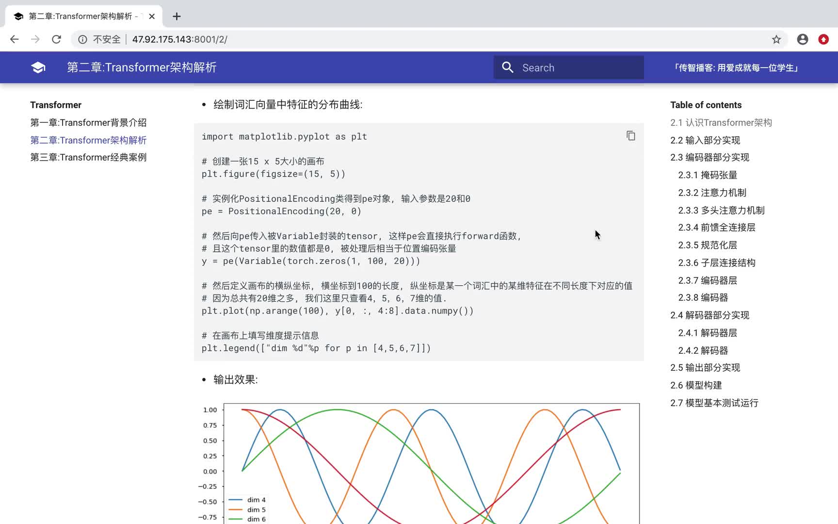Click the browser back arrow
838x524 pixels.
14,39
